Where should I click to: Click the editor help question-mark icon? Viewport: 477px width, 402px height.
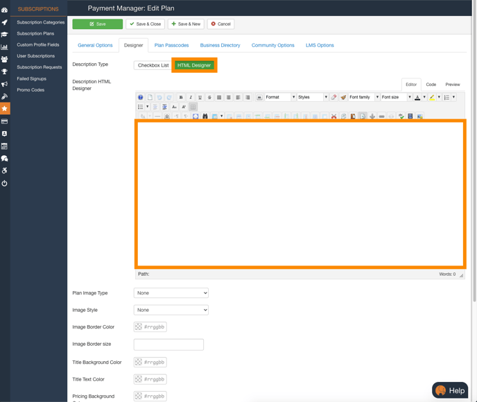[141, 98]
